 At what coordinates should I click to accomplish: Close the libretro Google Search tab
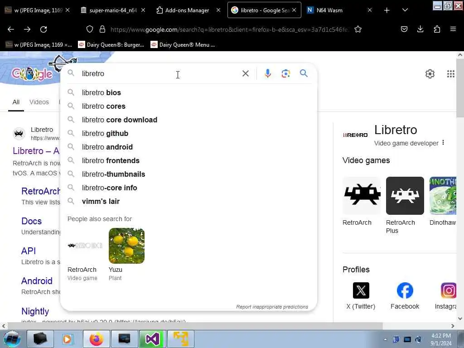coord(294,10)
